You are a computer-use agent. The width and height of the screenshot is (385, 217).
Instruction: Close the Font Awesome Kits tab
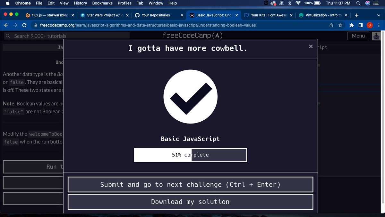291,15
